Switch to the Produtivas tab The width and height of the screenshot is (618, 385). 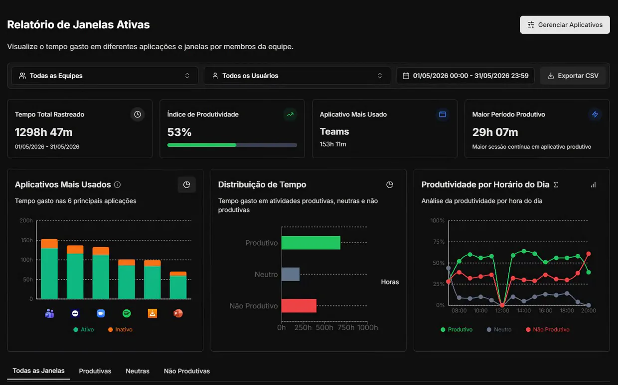pos(95,371)
